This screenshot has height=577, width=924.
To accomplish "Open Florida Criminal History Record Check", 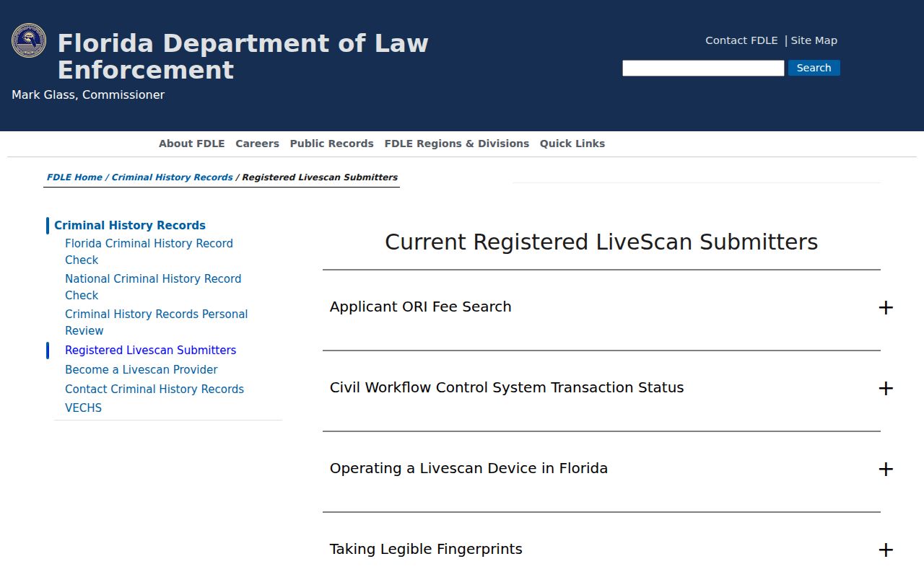I will [149, 252].
